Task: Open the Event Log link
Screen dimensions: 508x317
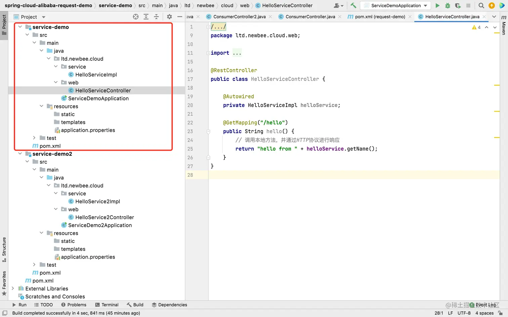Action: point(485,305)
